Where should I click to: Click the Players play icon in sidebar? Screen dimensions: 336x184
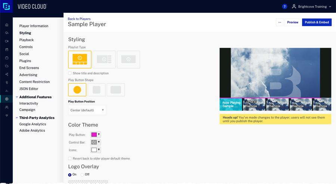coord(7,99)
